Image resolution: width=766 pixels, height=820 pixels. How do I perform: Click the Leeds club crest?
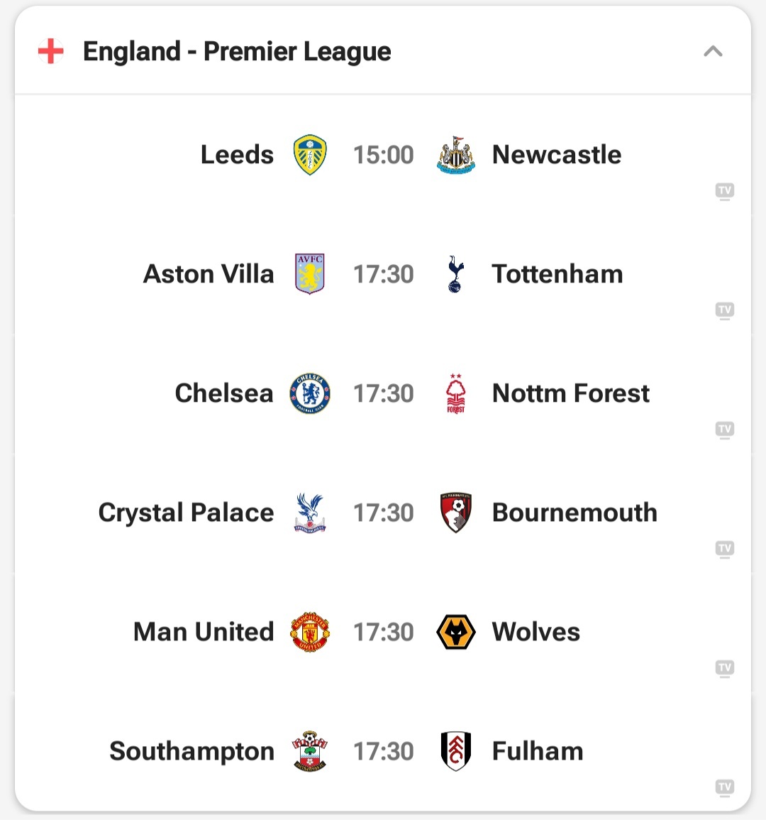pos(310,155)
